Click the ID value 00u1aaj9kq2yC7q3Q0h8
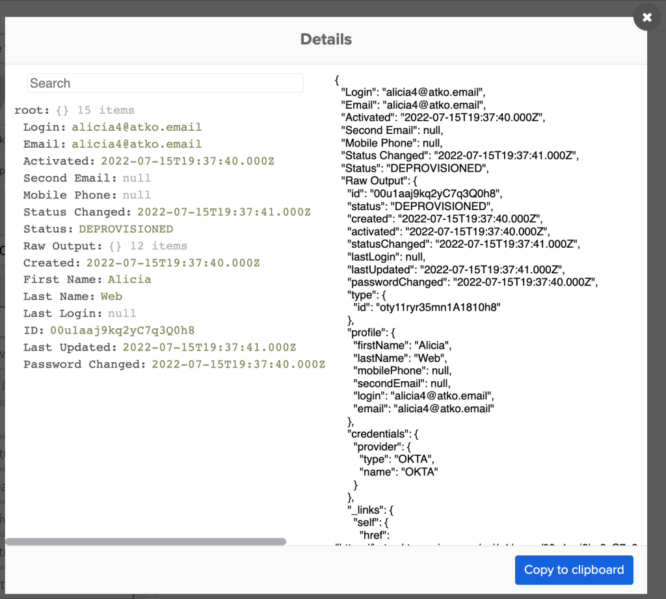666x599 pixels. pos(122,330)
